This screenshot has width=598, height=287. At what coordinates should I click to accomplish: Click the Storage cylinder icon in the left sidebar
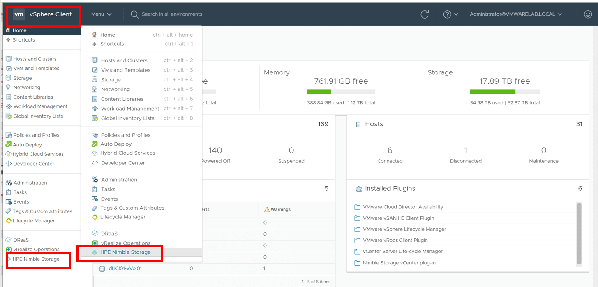click(x=9, y=78)
